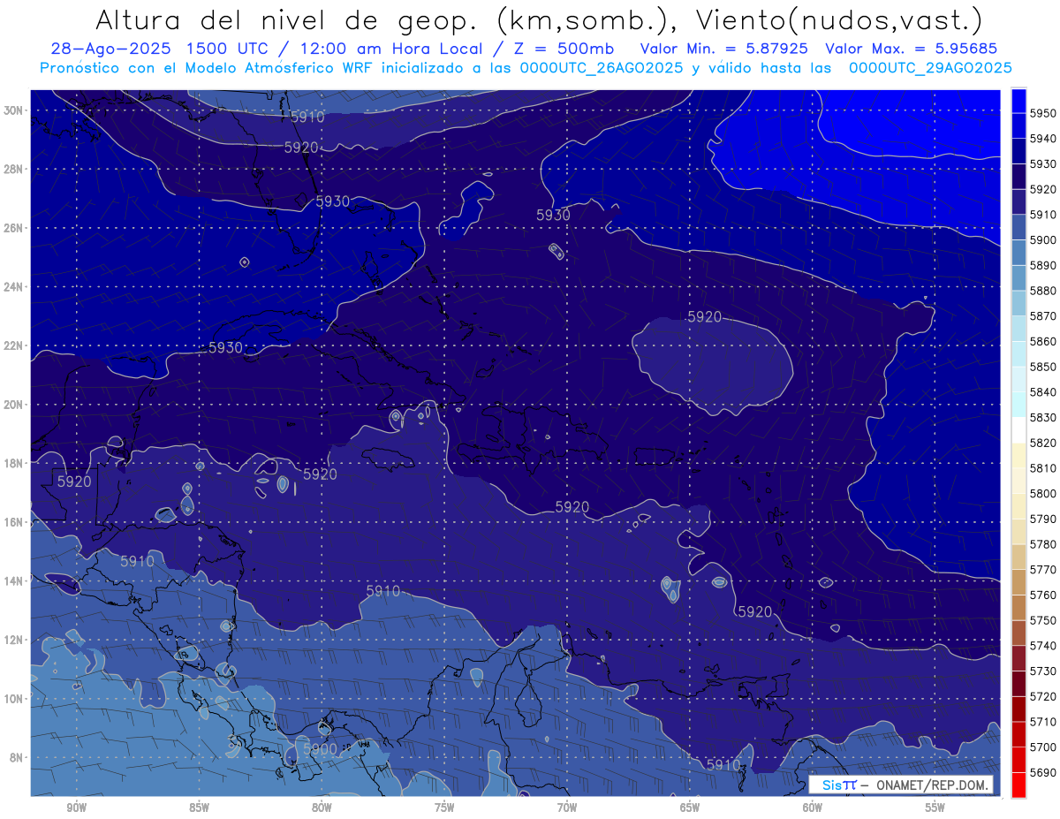The height and width of the screenshot is (819, 1060).
Task: Click the color bar legend value 5880
Action: (x=1042, y=291)
